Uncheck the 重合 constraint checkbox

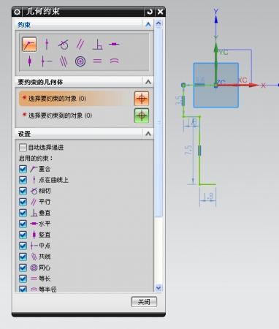[x=23, y=169]
